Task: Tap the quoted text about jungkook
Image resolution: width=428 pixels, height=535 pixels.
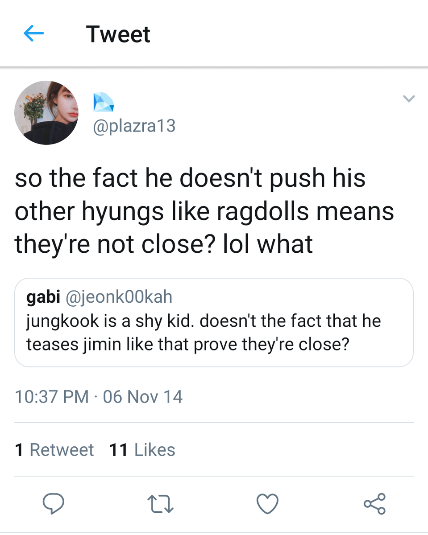Action: click(204, 333)
